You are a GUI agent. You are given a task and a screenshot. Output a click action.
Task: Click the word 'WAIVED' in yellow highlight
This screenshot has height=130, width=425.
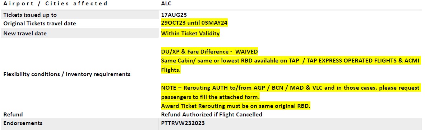pyautogui.click(x=246, y=51)
